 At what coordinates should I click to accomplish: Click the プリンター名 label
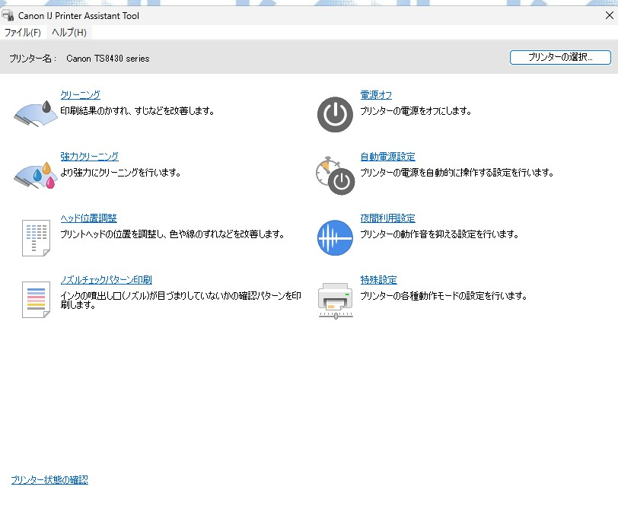(x=33, y=59)
